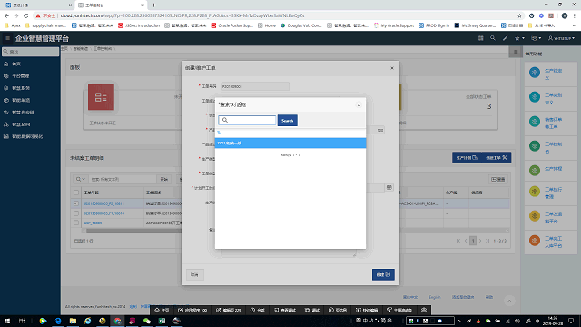
Task: Open work order link 620190000005_F1_10010
Action: (x=103, y=213)
